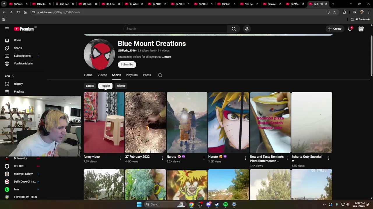
Task: Click the Windows taskbar Search box
Action: pyautogui.click(x=165, y=204)
